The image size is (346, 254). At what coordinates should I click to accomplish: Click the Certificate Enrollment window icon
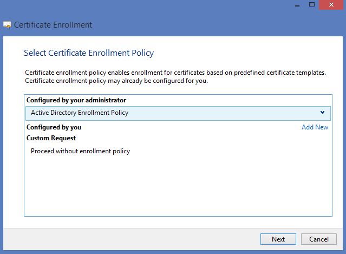(7, 25)
